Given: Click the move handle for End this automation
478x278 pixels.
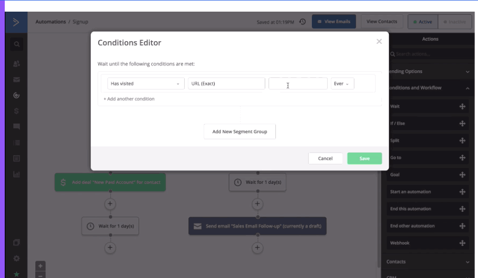Looking at the screenshot, I should click(x=462, y=209).
